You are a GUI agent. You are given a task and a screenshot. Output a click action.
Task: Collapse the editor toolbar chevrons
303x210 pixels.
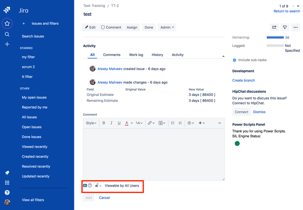pyautogui.click(x=220, y=123)
